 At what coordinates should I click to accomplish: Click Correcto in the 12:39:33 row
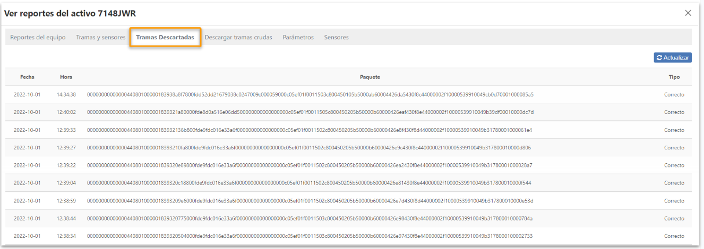click(674, 130)
